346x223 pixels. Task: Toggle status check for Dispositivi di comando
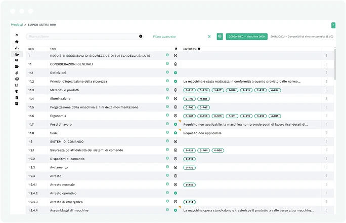click(176, 159)
